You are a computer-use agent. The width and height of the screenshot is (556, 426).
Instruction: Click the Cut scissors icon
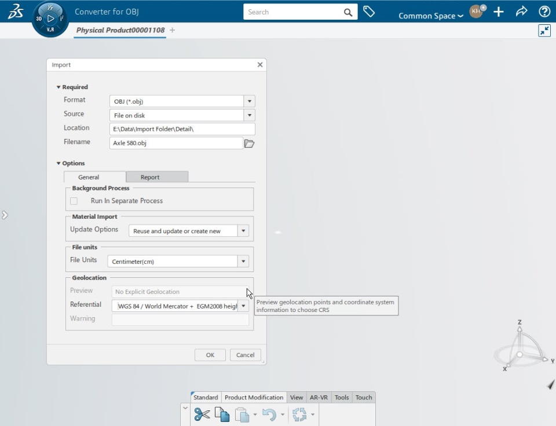pos(202,414)
